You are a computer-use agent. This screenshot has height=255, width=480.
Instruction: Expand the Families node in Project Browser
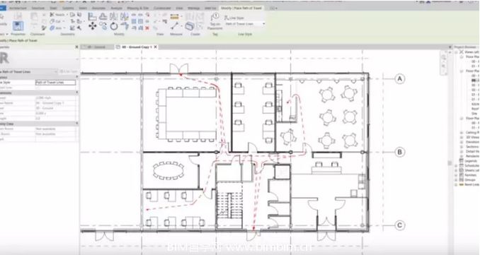tap(456, 175)
